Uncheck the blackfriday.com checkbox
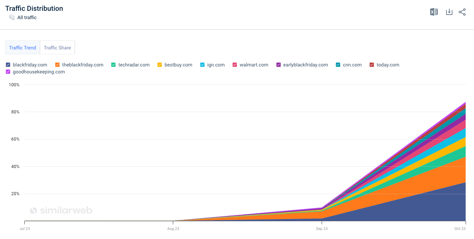The image size is (474, 239). click(x=8, y=65)
